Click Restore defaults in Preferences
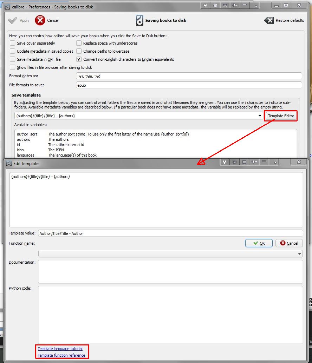The height and width of the screenshot is (363, 312). click(x=284, y=20)
